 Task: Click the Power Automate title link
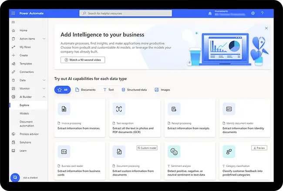point(31,13)
